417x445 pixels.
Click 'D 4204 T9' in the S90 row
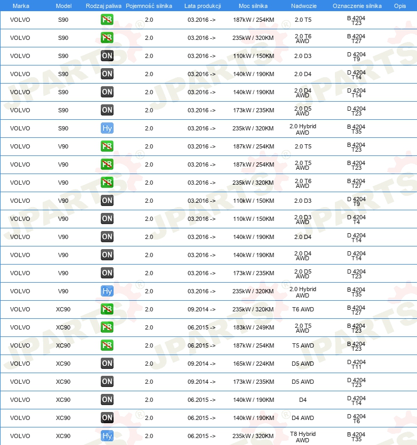[x=356, y=57]
